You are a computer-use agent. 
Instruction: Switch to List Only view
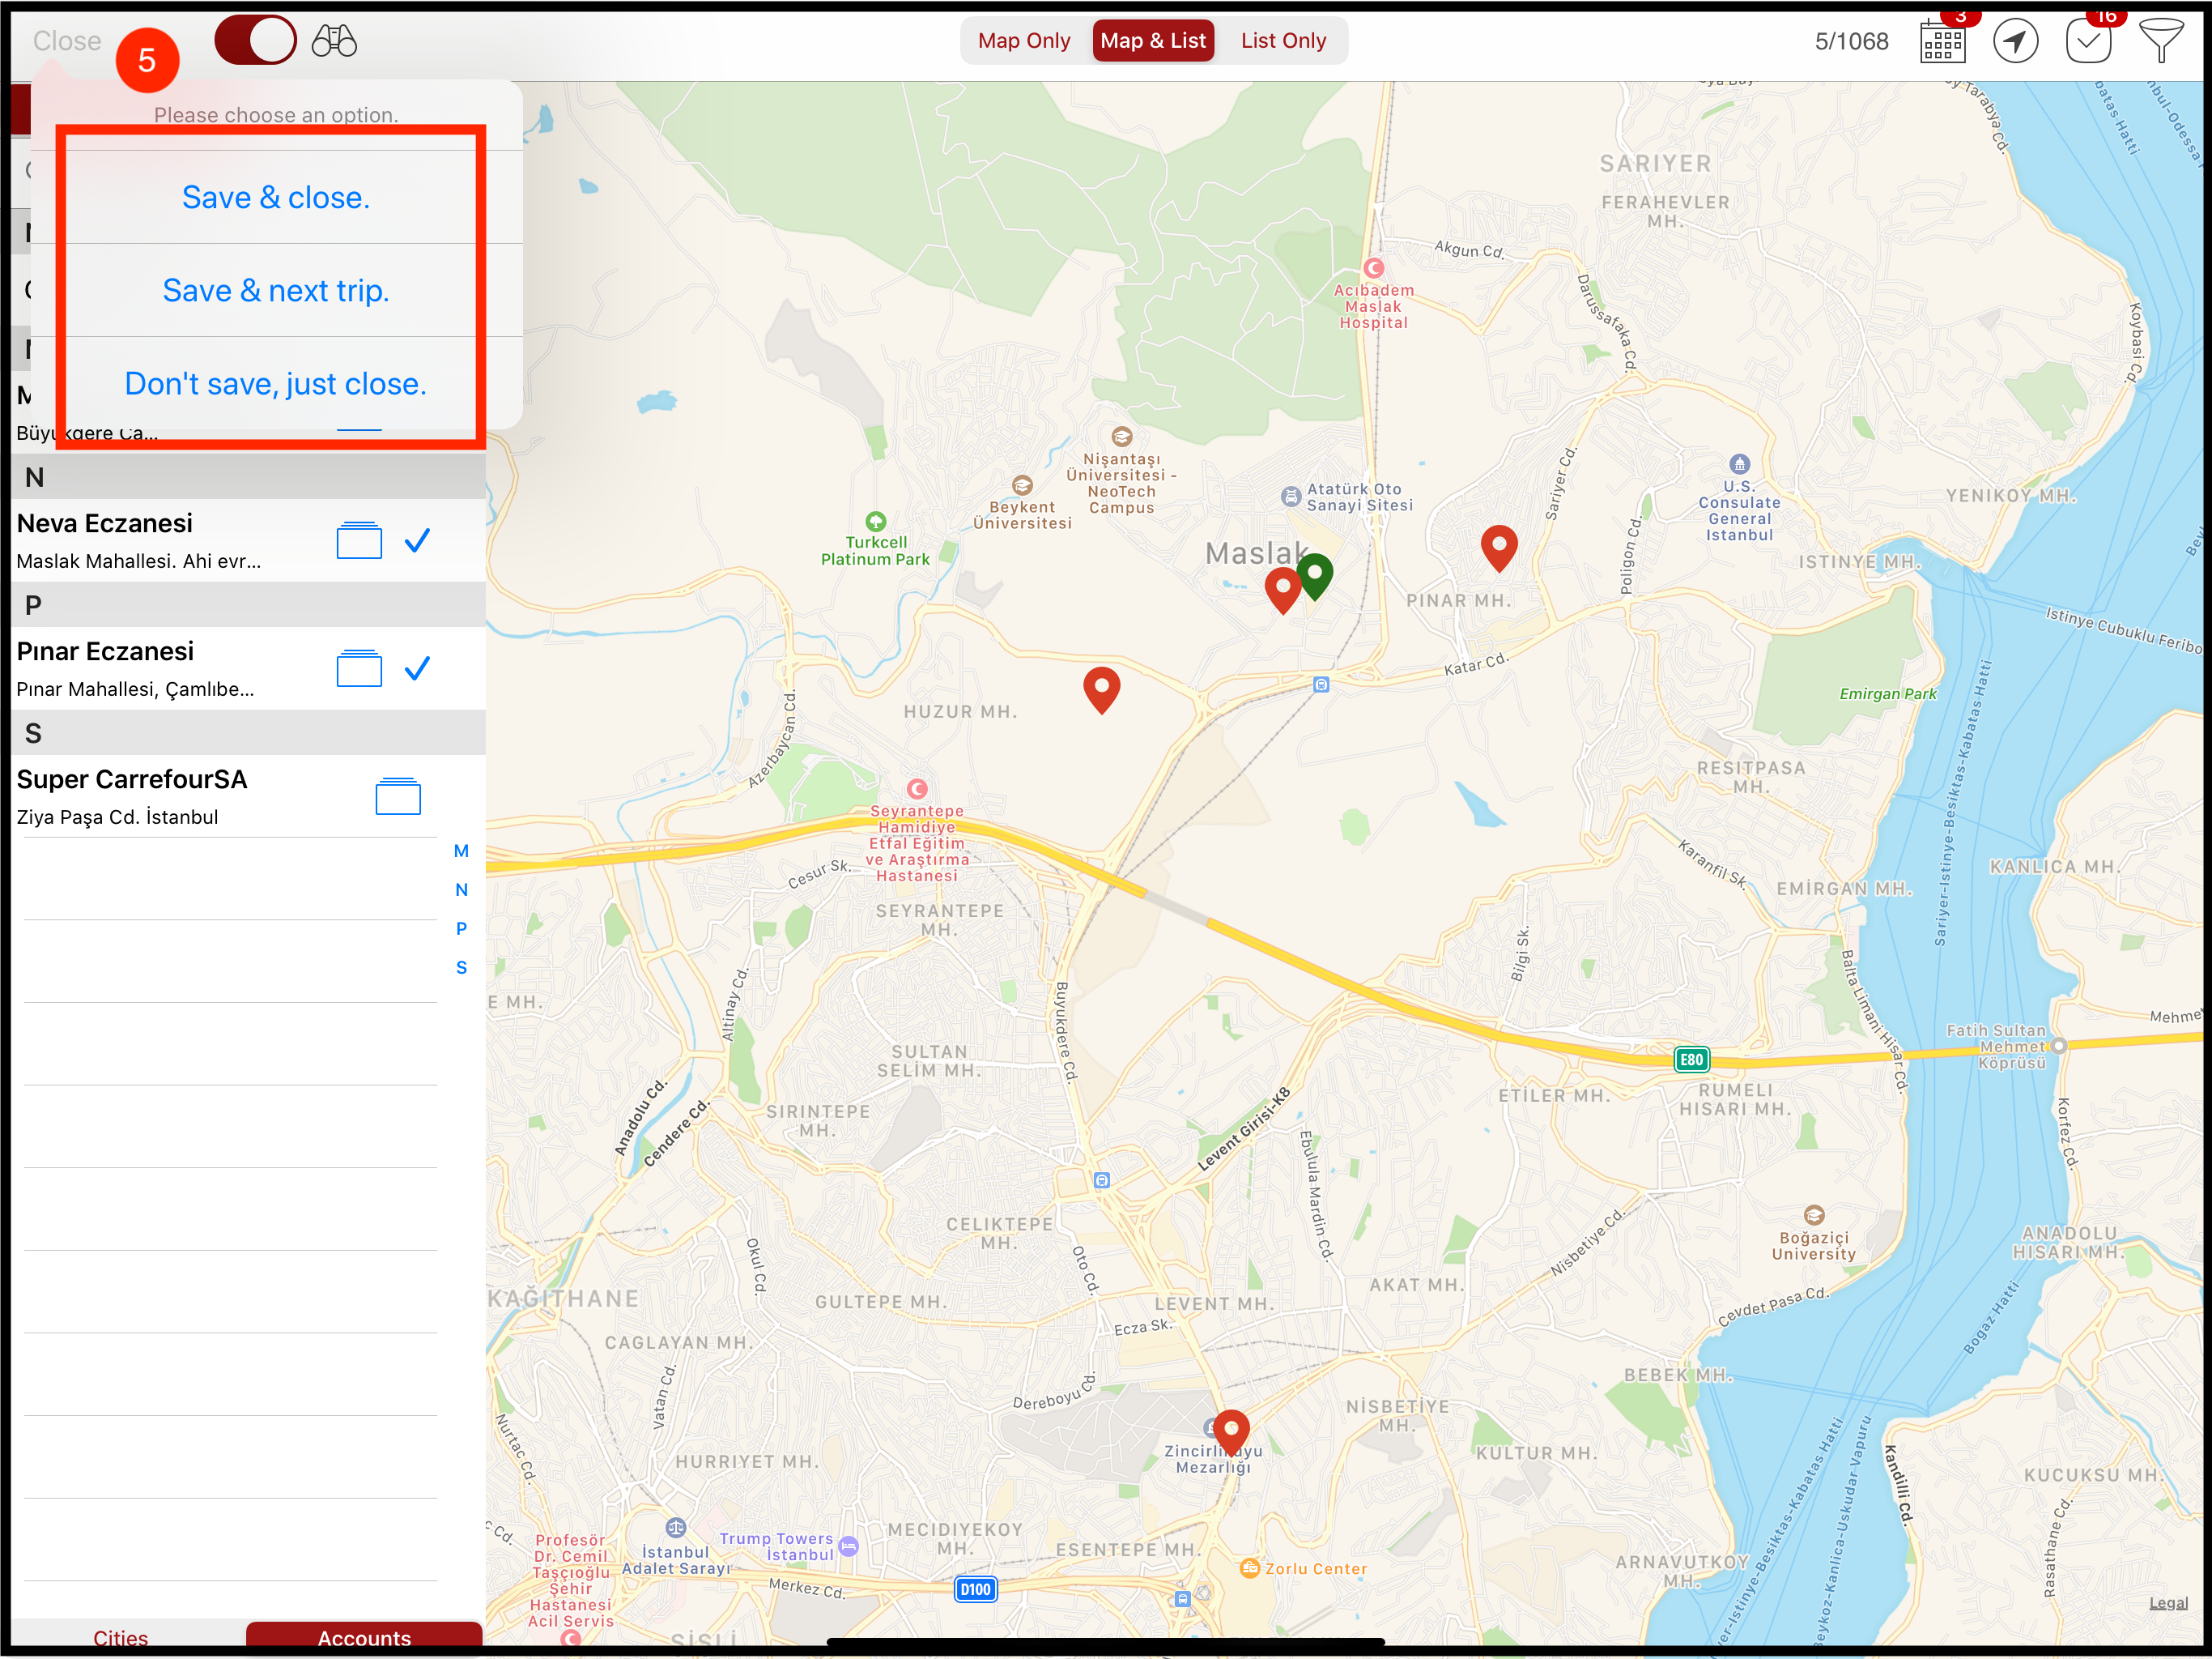point(1283,40)
